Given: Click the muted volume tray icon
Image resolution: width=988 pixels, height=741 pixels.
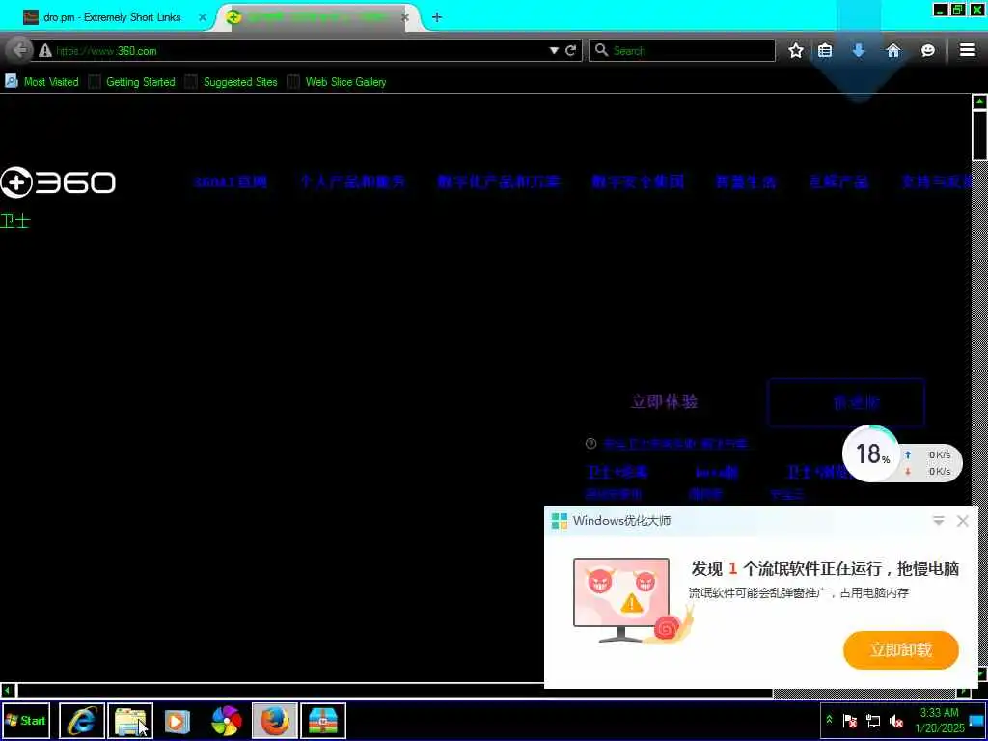Looking at the screenshot, I should pos(895,721).
